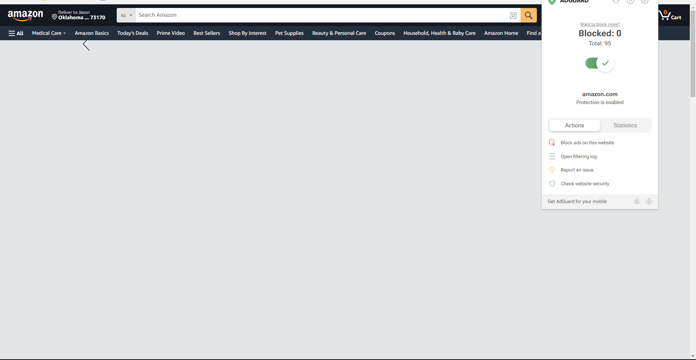Image resolution: width=696 pixels, height=360 pixels.
Task: Open the All hamburger menu on Amazon
Action: point(16,33)
